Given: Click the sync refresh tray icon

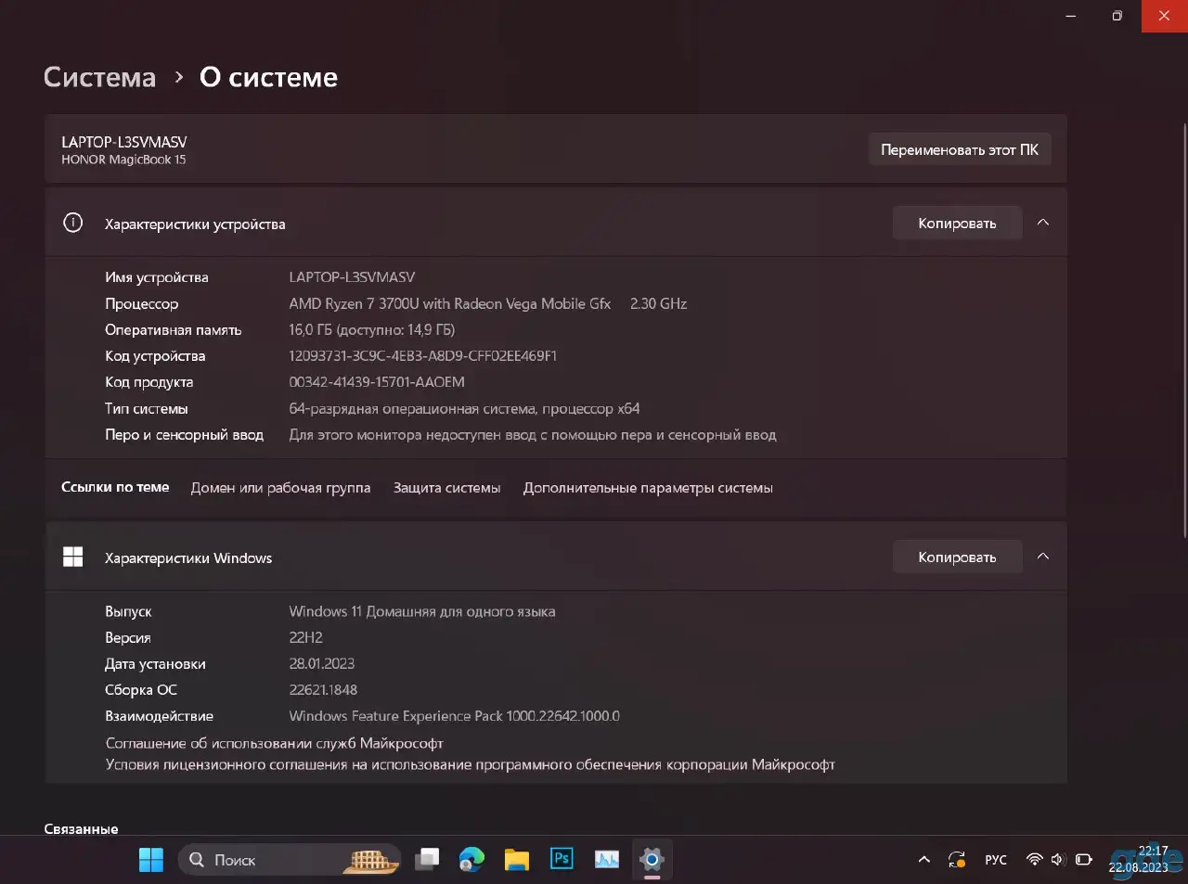Looking at the screenshot, I should (956, 860).
